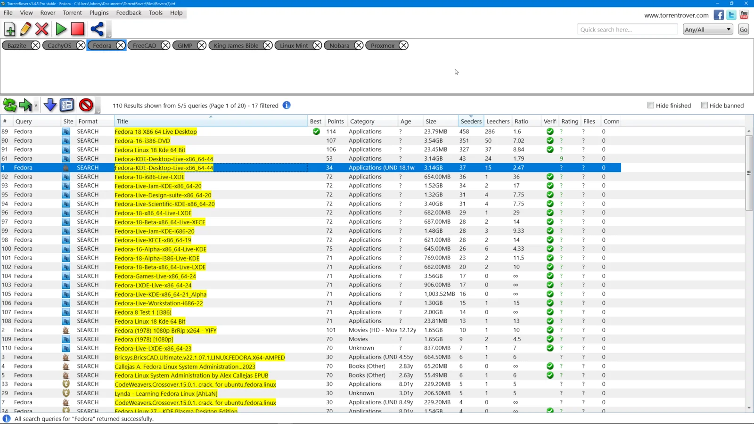The height and width of the screenshot is (424, 754).
Task: Open the Torrent menu
Action: [72, 13]
